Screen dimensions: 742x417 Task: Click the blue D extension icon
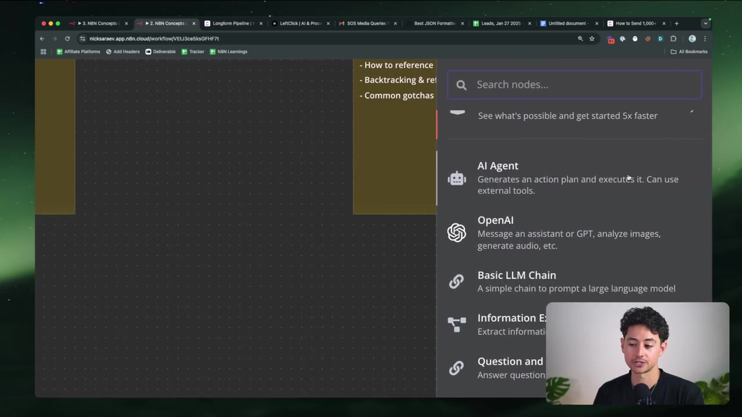[x=660, y=39]
